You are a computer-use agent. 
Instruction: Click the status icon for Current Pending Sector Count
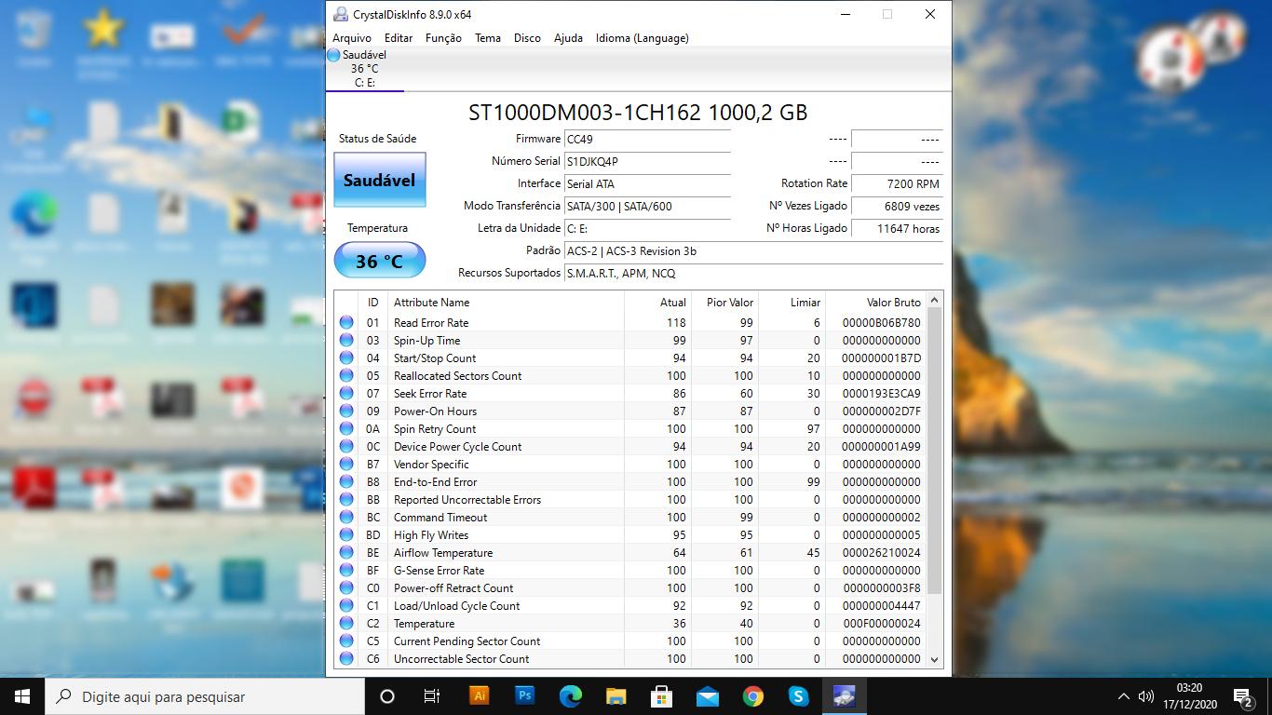pyautogui.click(x=346, y=641)
